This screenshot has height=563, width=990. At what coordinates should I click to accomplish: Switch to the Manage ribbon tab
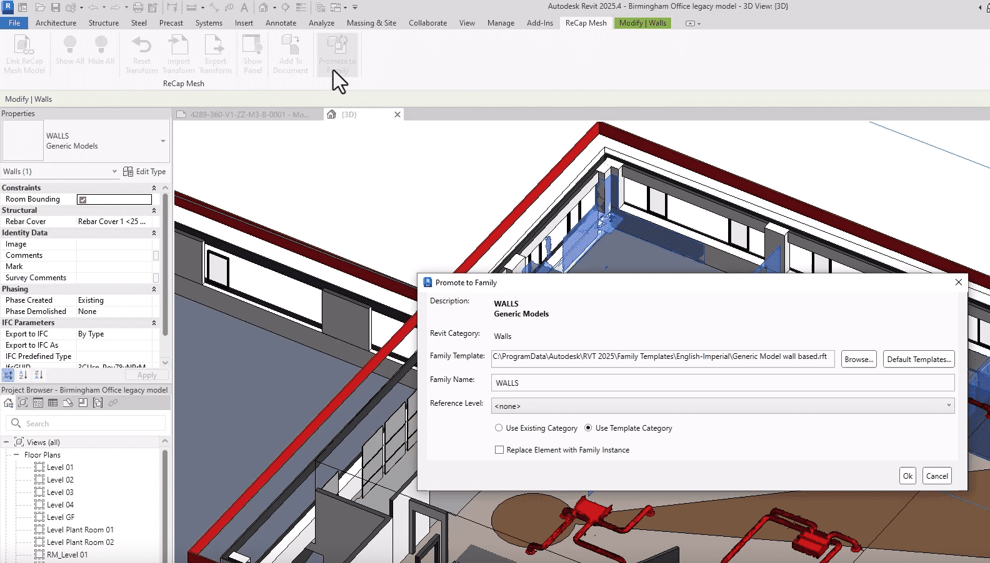pyautogui.click(x=501, y=23)
